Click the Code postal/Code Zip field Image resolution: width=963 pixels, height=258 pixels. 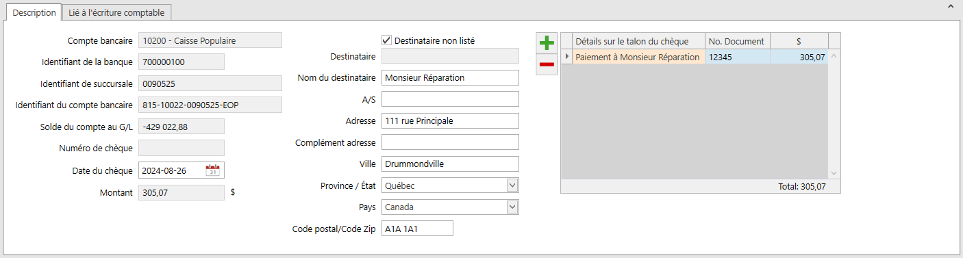[x=417, y=228]
